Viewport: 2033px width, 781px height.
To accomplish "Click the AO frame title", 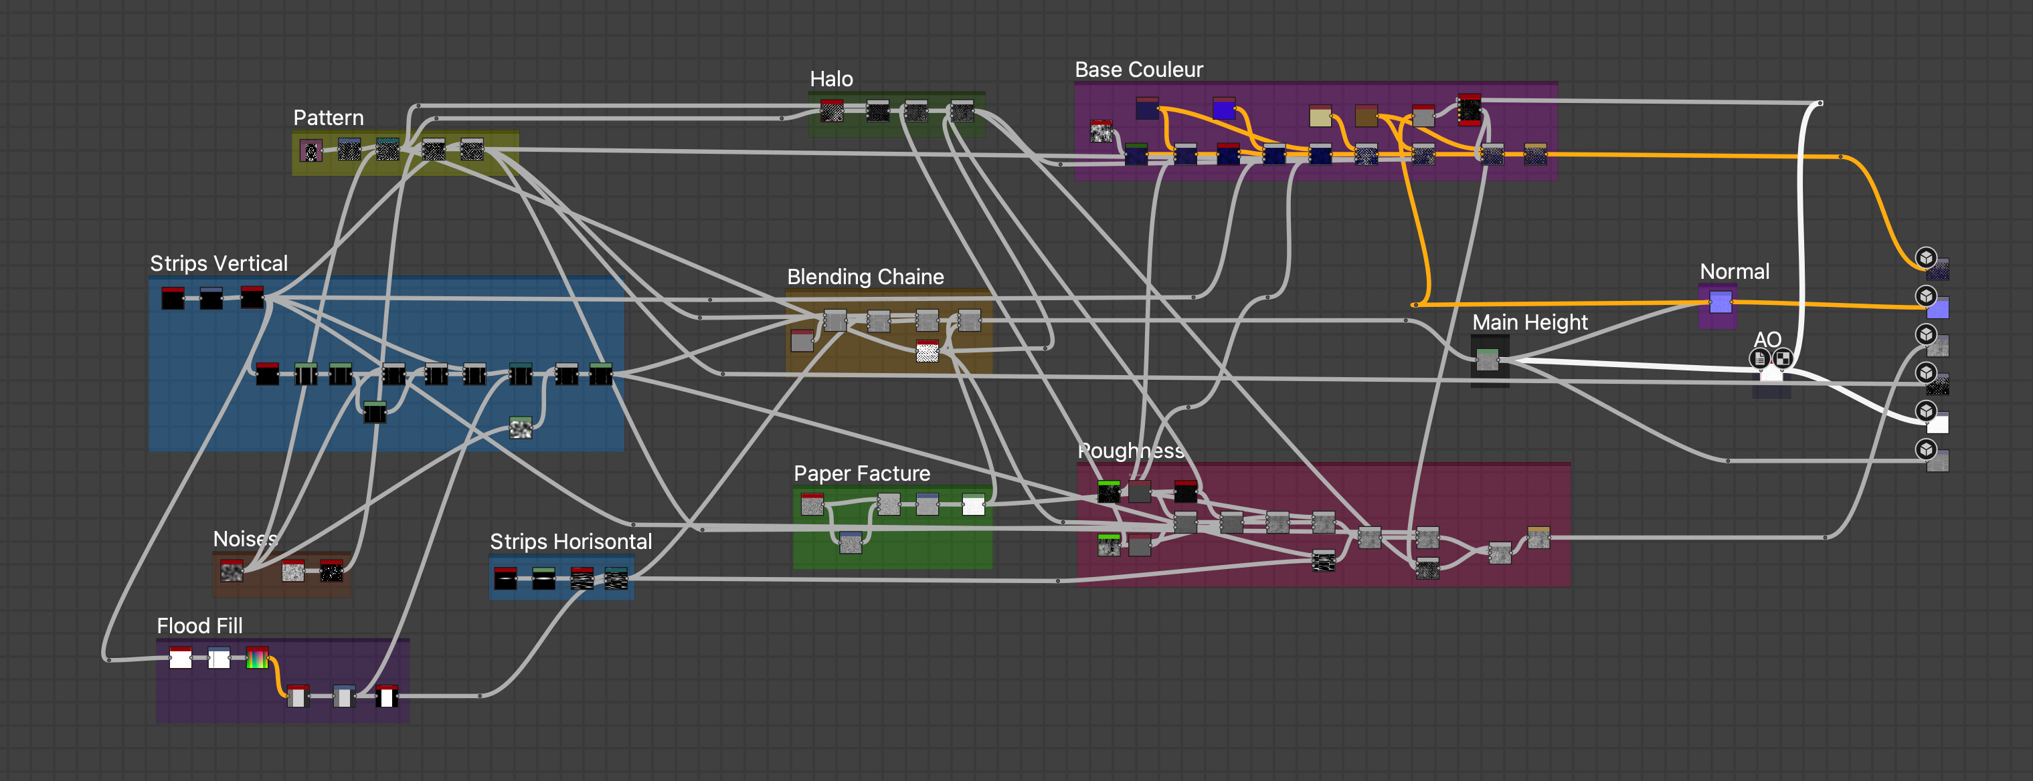I will pos(1767,339).
